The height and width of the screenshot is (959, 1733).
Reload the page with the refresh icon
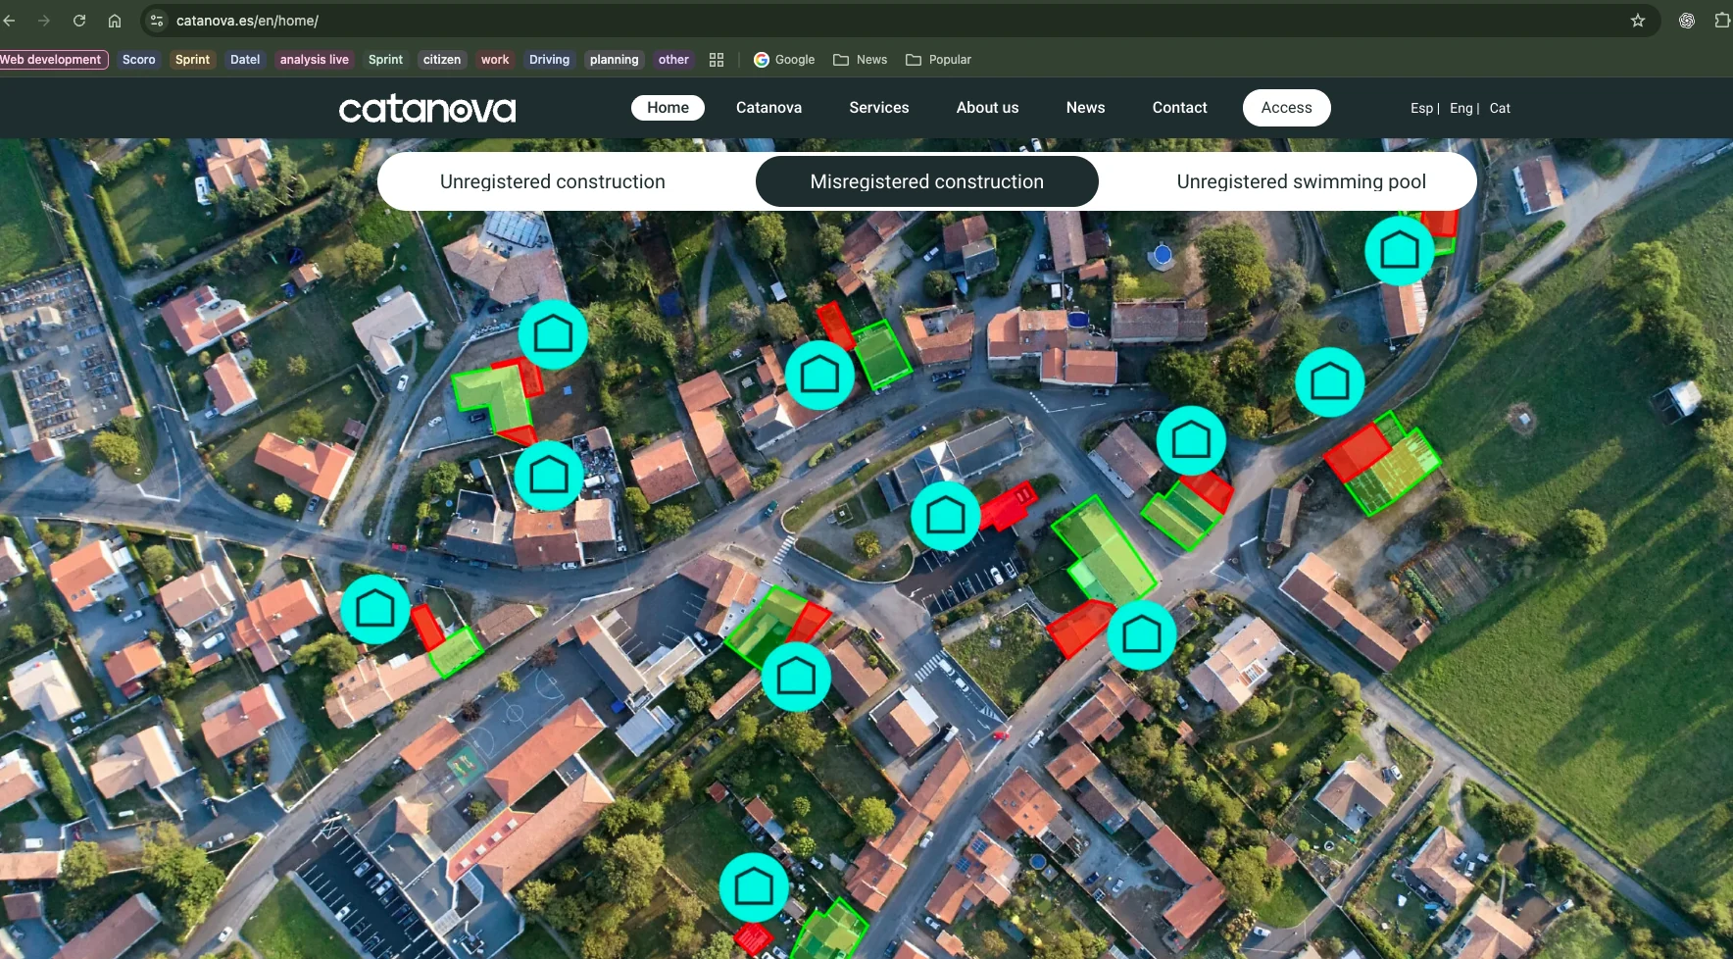pos(79,21)
